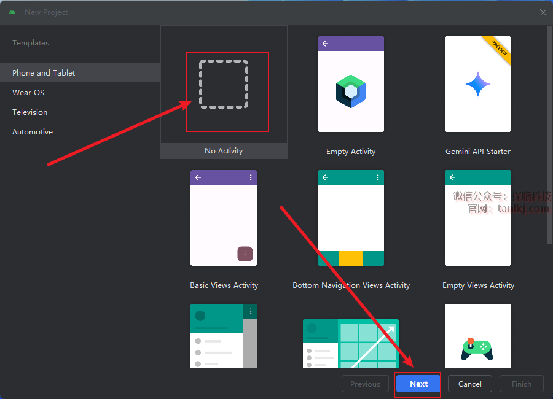Image resolution: width=553 pixels, height=399 pixels.
Task: Switch to Wear OS templates
Action: [x=28, y=92]
